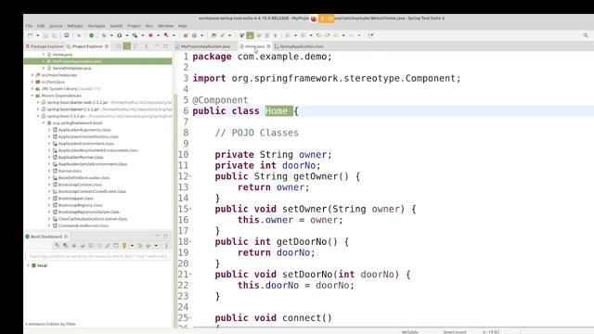Expand the JRE System Library node

(x=32, y=89)
